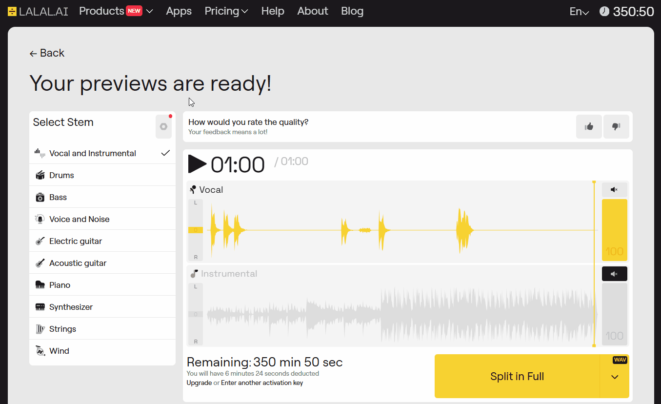661x404 pixels.
Task: Expand the Products menu dropdown
Action: [x=116, y=11]
